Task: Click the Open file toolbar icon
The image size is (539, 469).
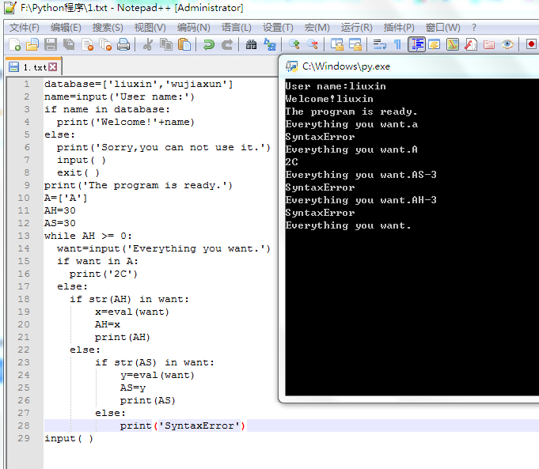Action: (32, 44)
